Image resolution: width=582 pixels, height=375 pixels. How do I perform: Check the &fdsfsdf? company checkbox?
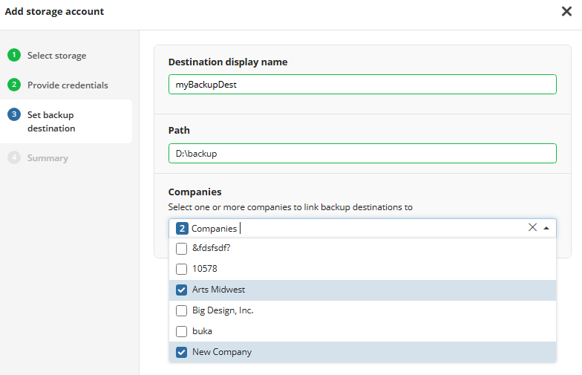(x=181, y=248)
